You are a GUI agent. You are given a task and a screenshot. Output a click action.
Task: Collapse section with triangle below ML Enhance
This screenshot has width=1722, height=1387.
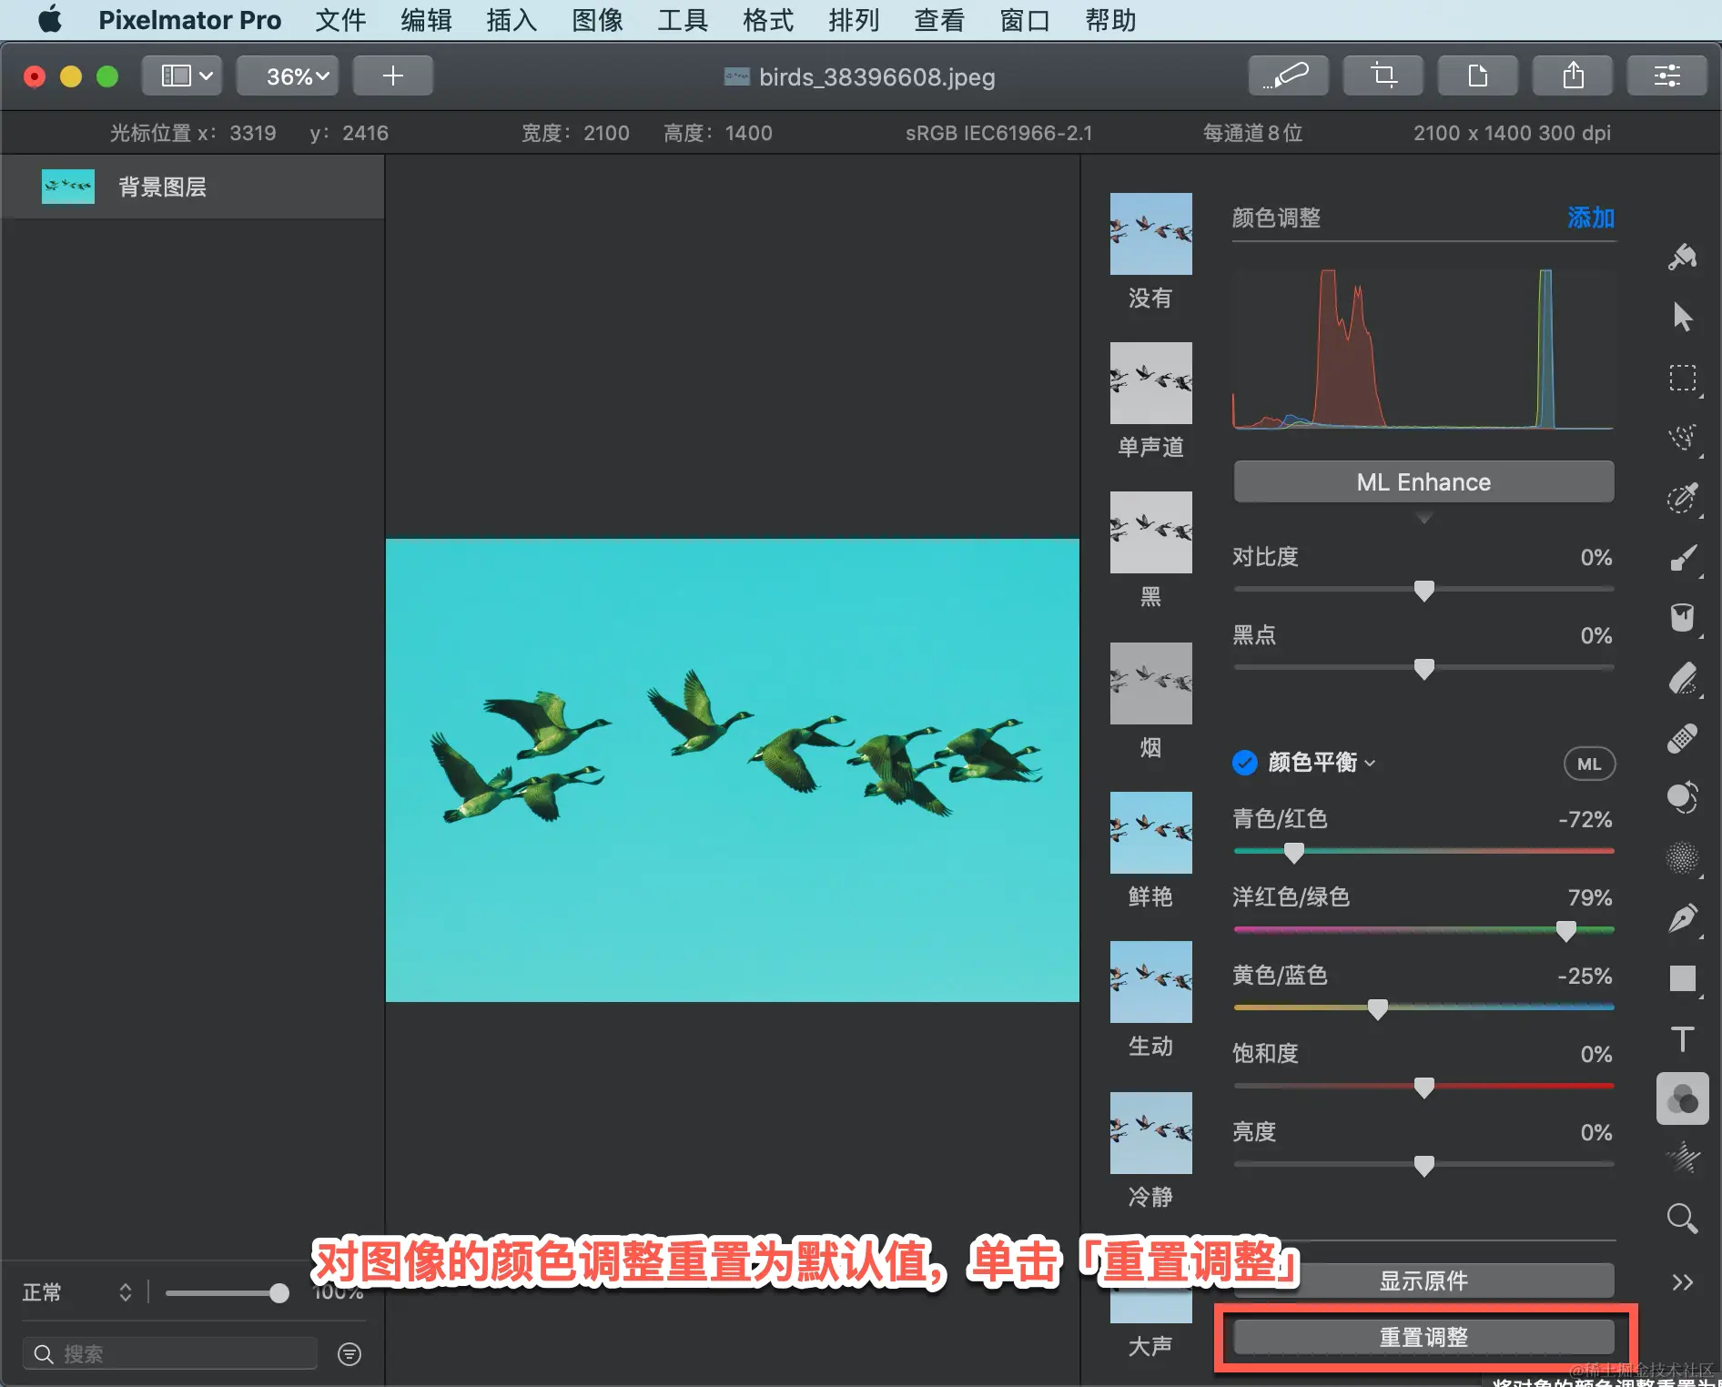coord(1424,518)
